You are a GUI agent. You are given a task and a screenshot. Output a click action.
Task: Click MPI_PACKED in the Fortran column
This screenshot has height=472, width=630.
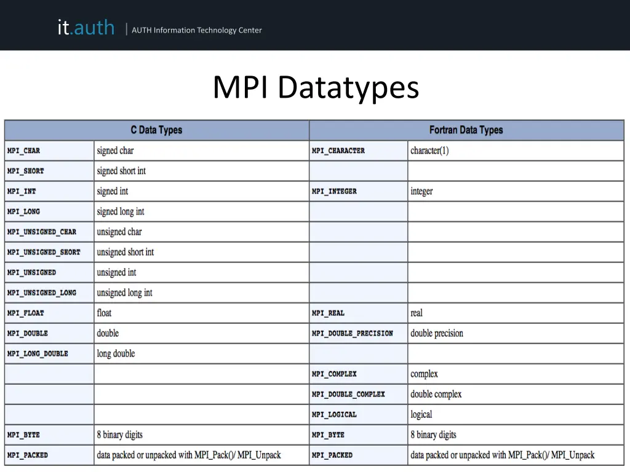click(359, 455)
